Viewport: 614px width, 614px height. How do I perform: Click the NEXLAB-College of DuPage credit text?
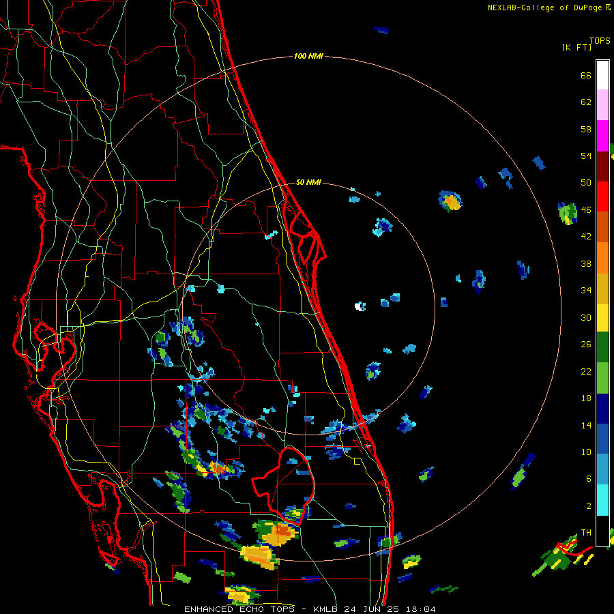[x=549, y=8]
